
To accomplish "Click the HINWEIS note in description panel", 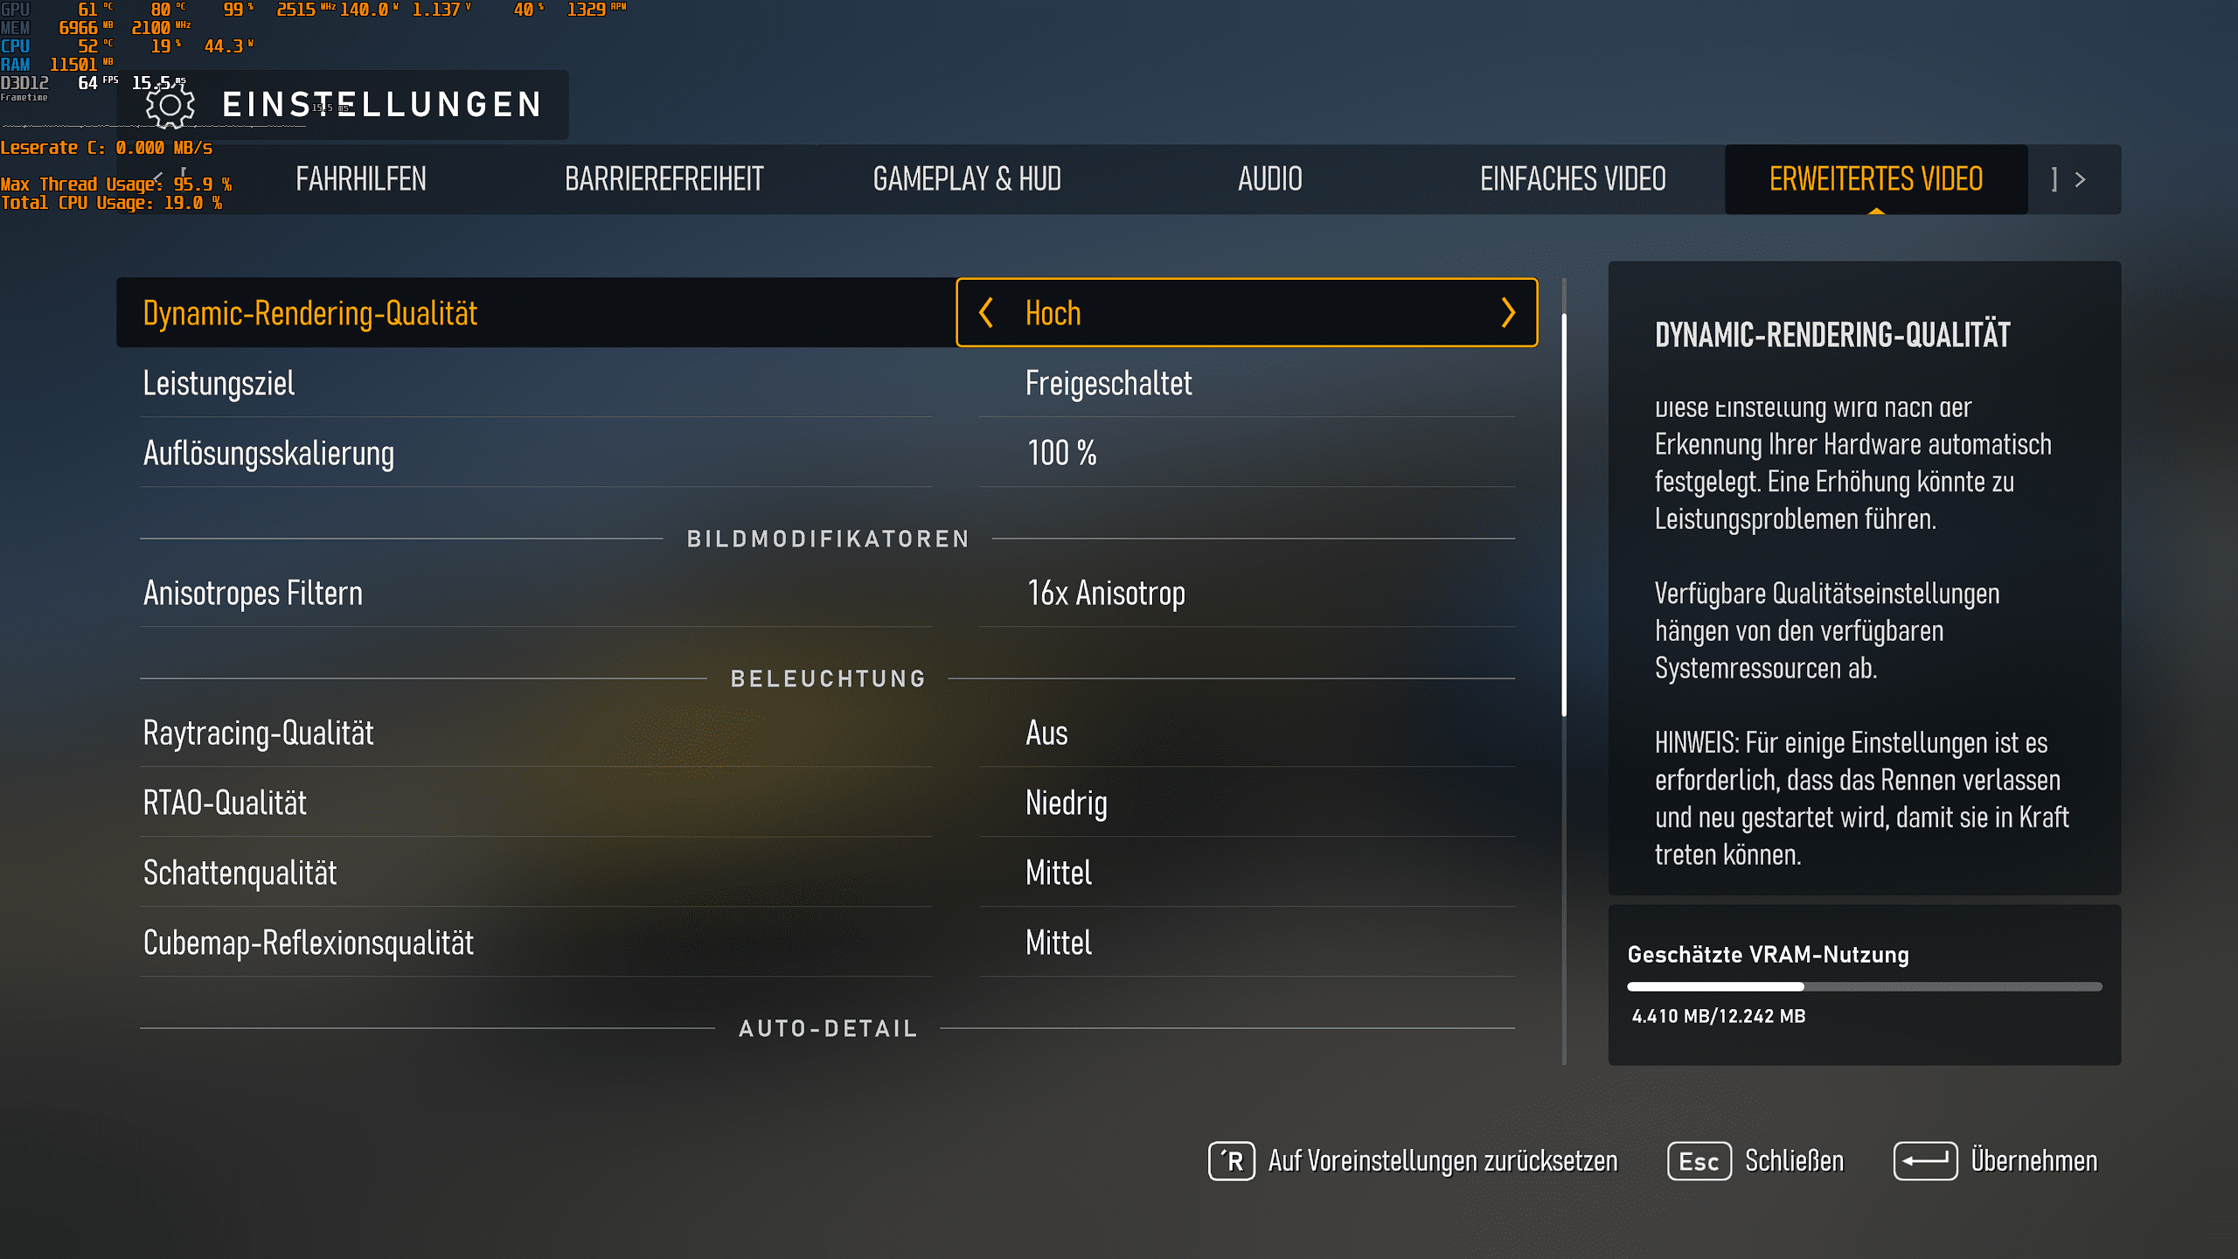I will 1862,798.
